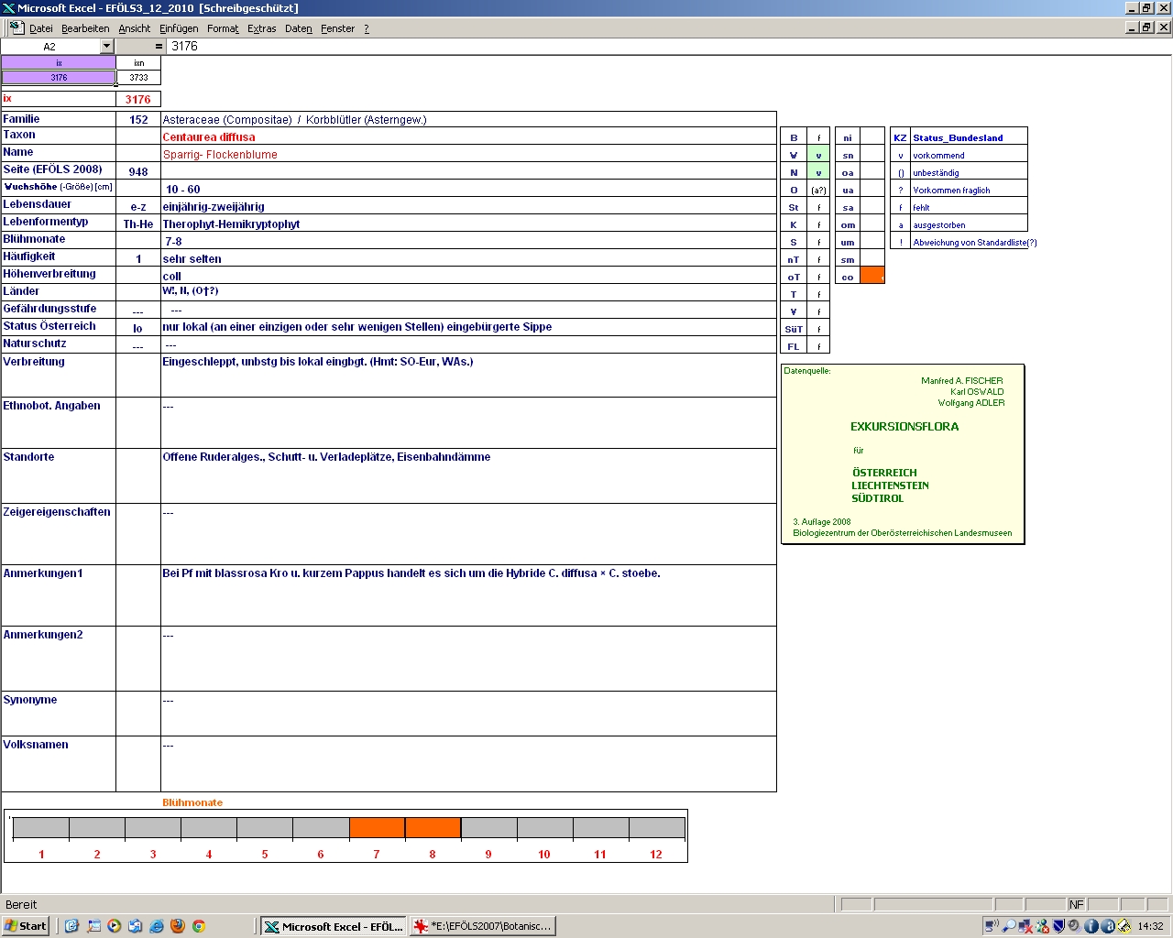Open the Bearbeiten menu
Image resolution: width=1173 pixels, height=938 pixels.
click(x=85, y=28)
